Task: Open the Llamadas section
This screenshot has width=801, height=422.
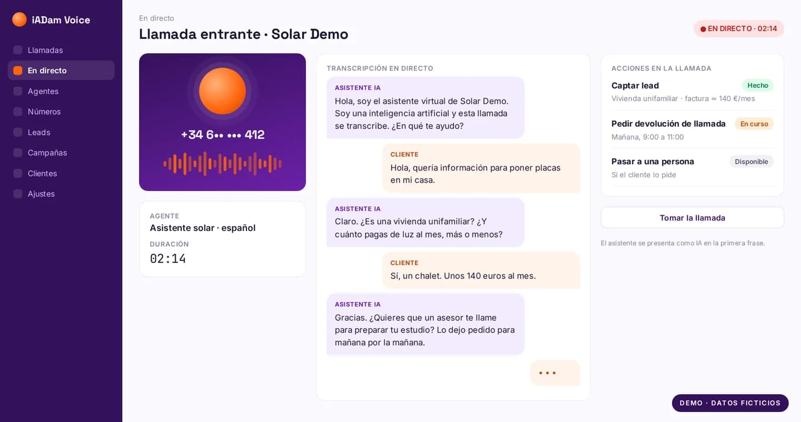Action: (61, 50)
